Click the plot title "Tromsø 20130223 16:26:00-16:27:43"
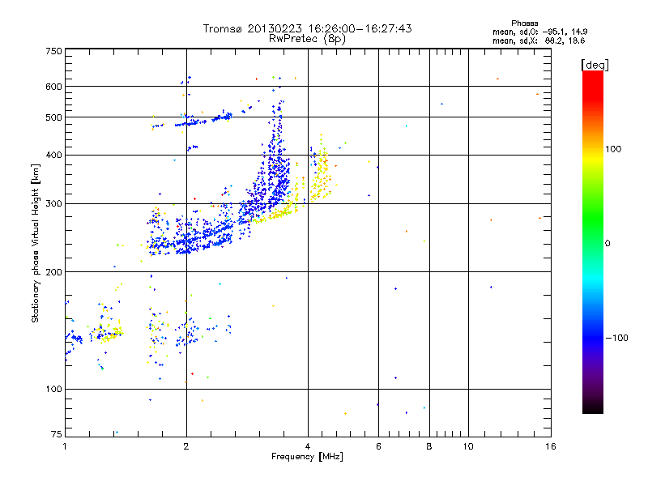Image resolution: width=648 pixels, height=486 pixels. tap(307, 28)
